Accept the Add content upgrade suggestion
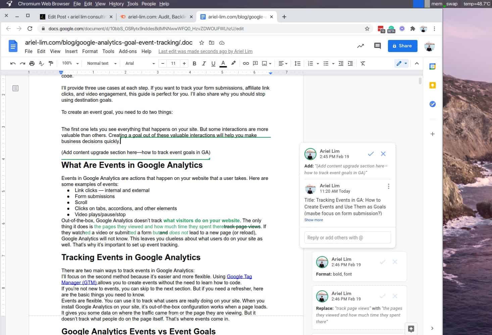The height and width of the screenshot is (335, 492). coord(371,154)
